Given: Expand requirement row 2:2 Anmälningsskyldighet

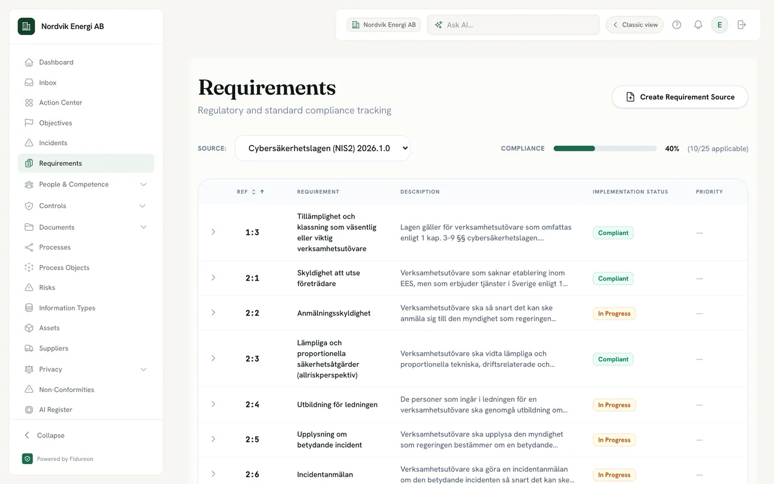Looking at the screenshot, I should pyautogui.click(x=213, y=313).
